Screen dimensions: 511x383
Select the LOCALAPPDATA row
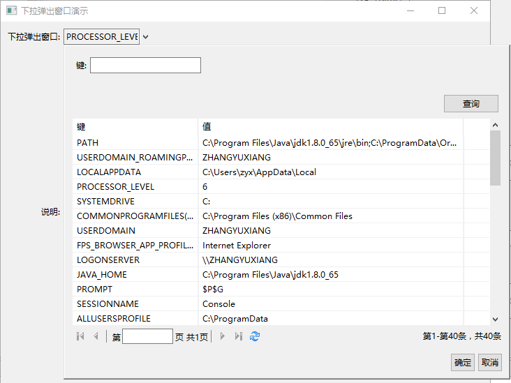point(281,172)
